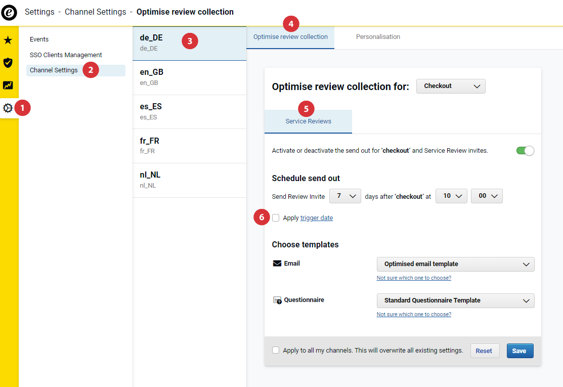
Task: Click the 'Optimise review collection for:' heading
Action: (340, 87)
